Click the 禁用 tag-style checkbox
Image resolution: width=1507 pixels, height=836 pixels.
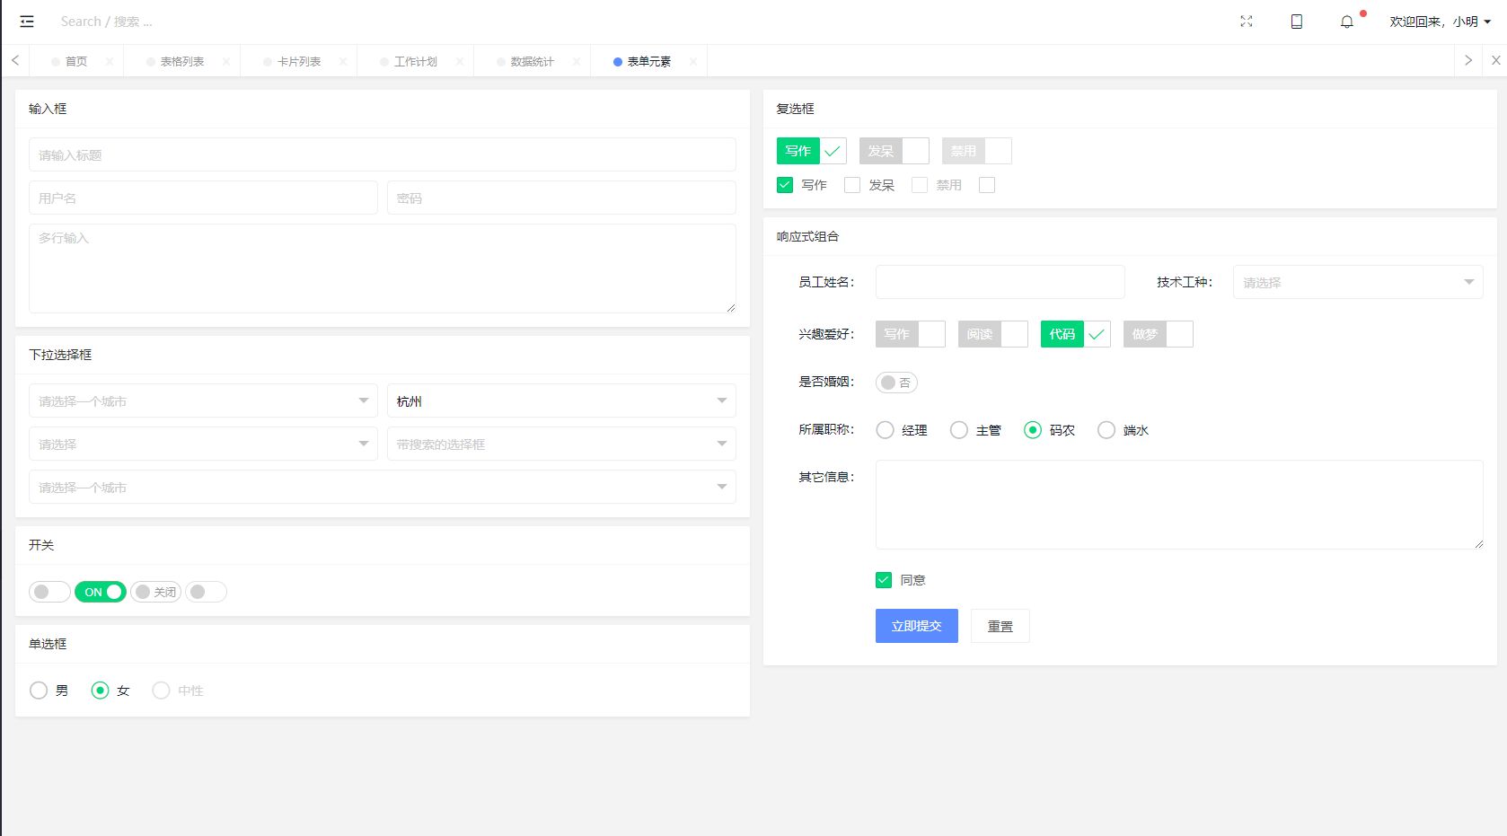pyautogui.click(x=976, y=151)
